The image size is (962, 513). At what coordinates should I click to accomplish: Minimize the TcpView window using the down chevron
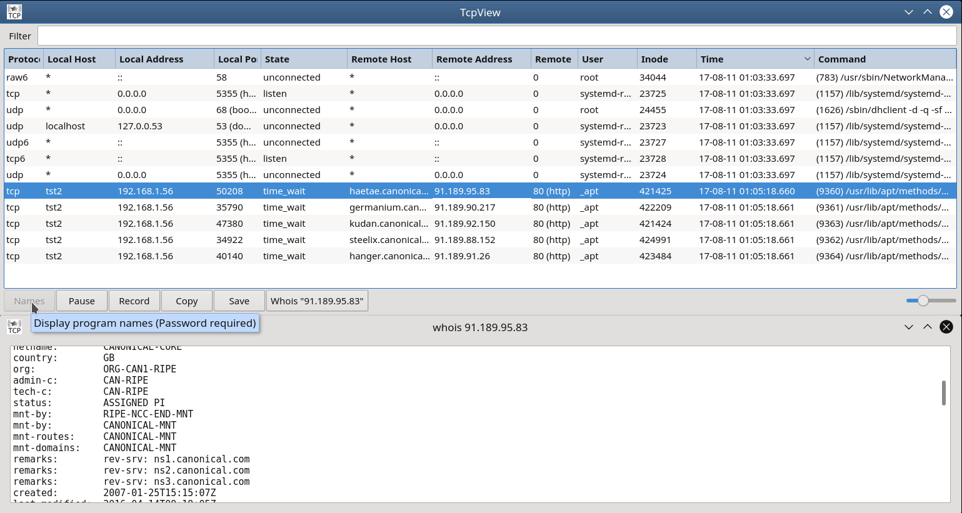[x=909, y=12]
